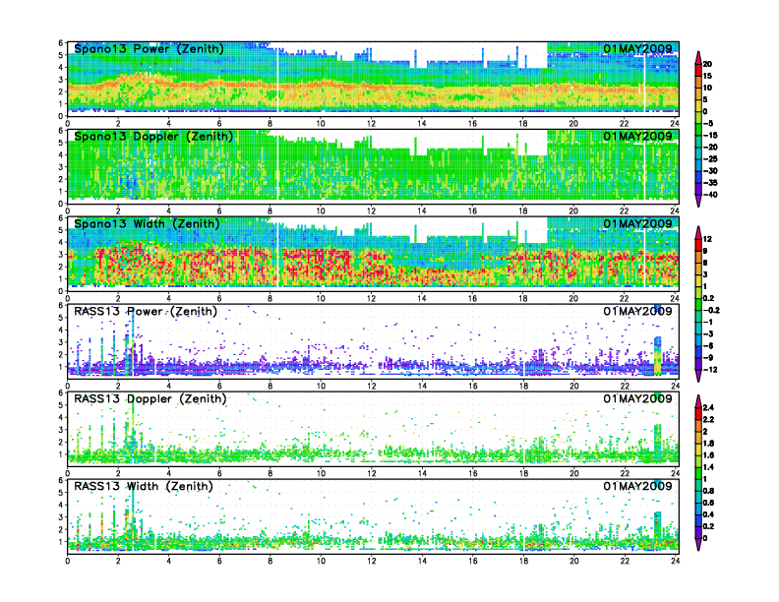
Task: Click y-axis tick 5 of Spano13 Doppler panel
Action: [x=61, y=143]
